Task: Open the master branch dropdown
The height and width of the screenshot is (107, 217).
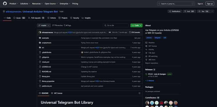Action: tap(44, 25)
